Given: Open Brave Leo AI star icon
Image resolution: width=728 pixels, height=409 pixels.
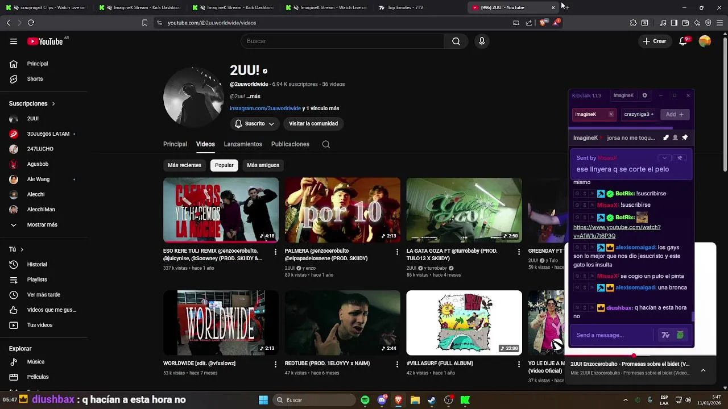Looking at the screenshot, I should click(x=697, y=23).
